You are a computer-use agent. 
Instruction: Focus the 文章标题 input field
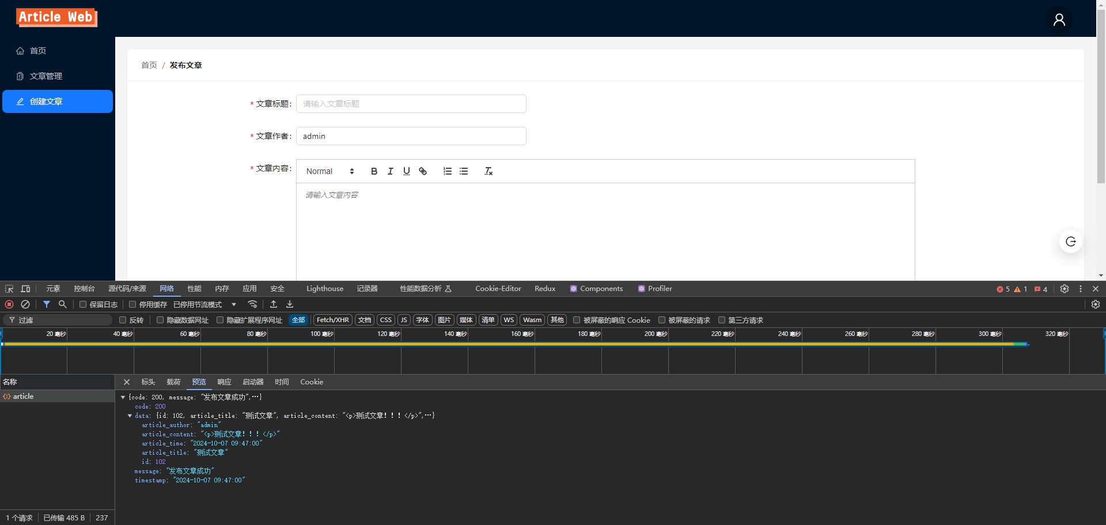(411, 104)
